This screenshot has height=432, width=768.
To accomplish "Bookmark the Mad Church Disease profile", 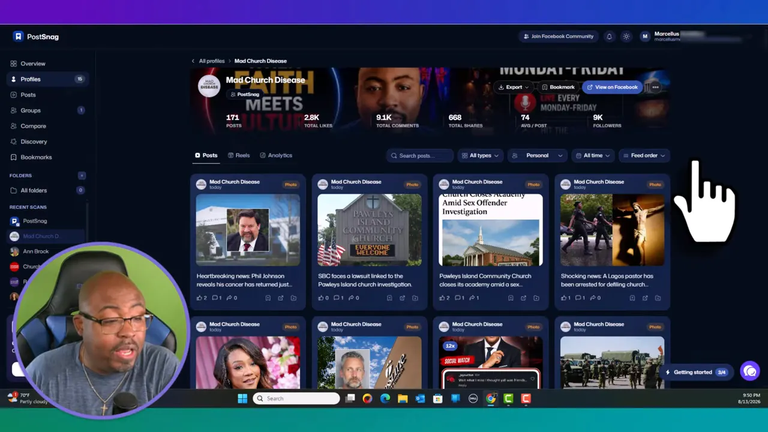I will 557,87.
